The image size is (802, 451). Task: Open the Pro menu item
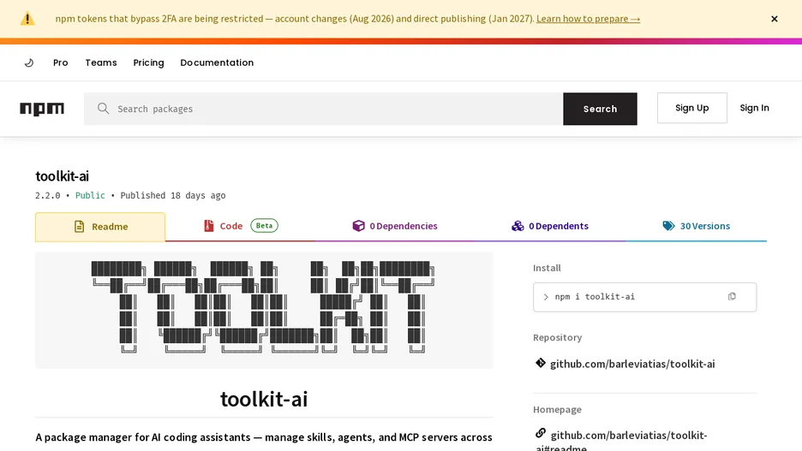click(60, 62)
